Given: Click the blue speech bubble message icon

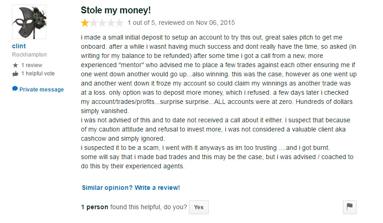Looking at the screenshot, I should tap(15, 89).
